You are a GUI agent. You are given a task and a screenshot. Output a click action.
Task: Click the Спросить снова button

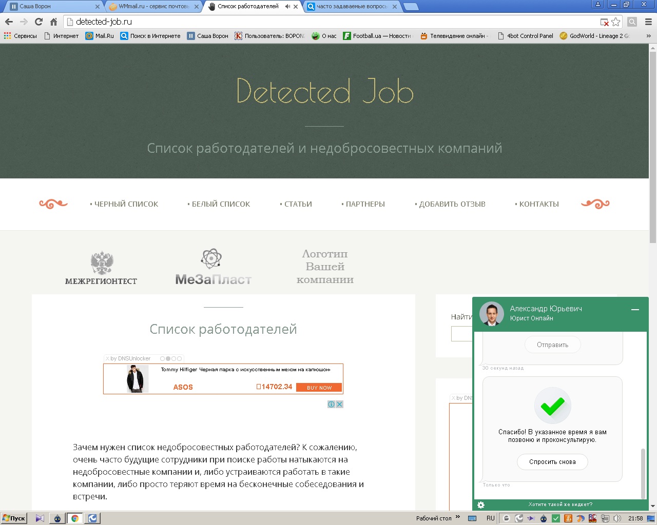coord(552,462)
